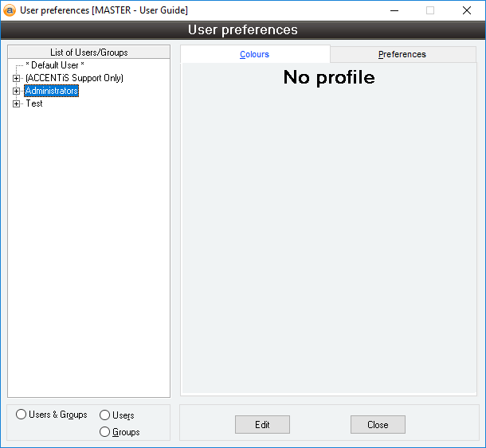Expand the (ACCENTiS Support Only) group node
Viewport: 486px width, 448px height.
pos(16,78)
